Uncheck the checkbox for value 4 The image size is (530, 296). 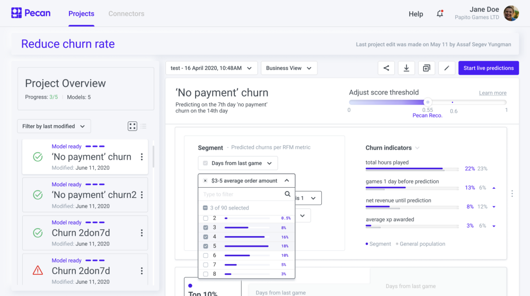pyautogui.click(x=206, y=237)
